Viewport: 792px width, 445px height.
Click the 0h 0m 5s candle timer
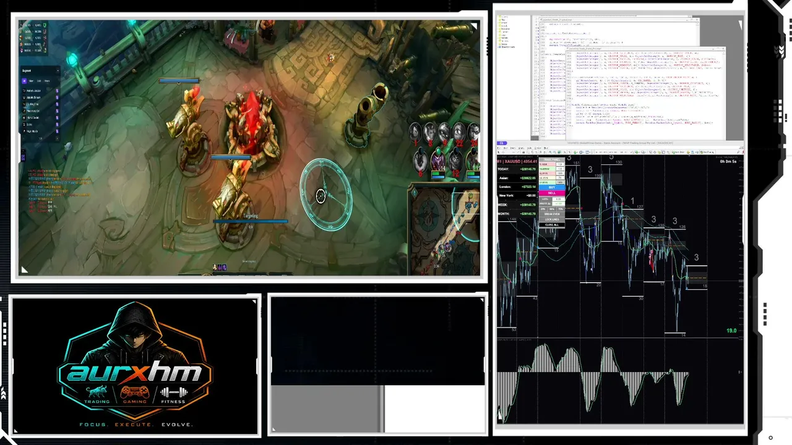point(728,161)
